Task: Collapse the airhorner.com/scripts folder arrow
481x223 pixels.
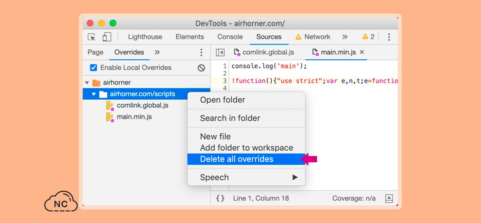Action: click(x=94, y=94)
